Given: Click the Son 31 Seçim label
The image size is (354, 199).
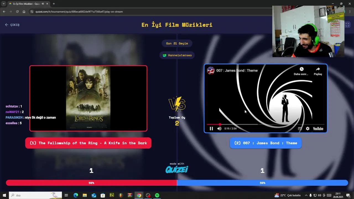Looking at the screenshot, I should pos(177,43).
